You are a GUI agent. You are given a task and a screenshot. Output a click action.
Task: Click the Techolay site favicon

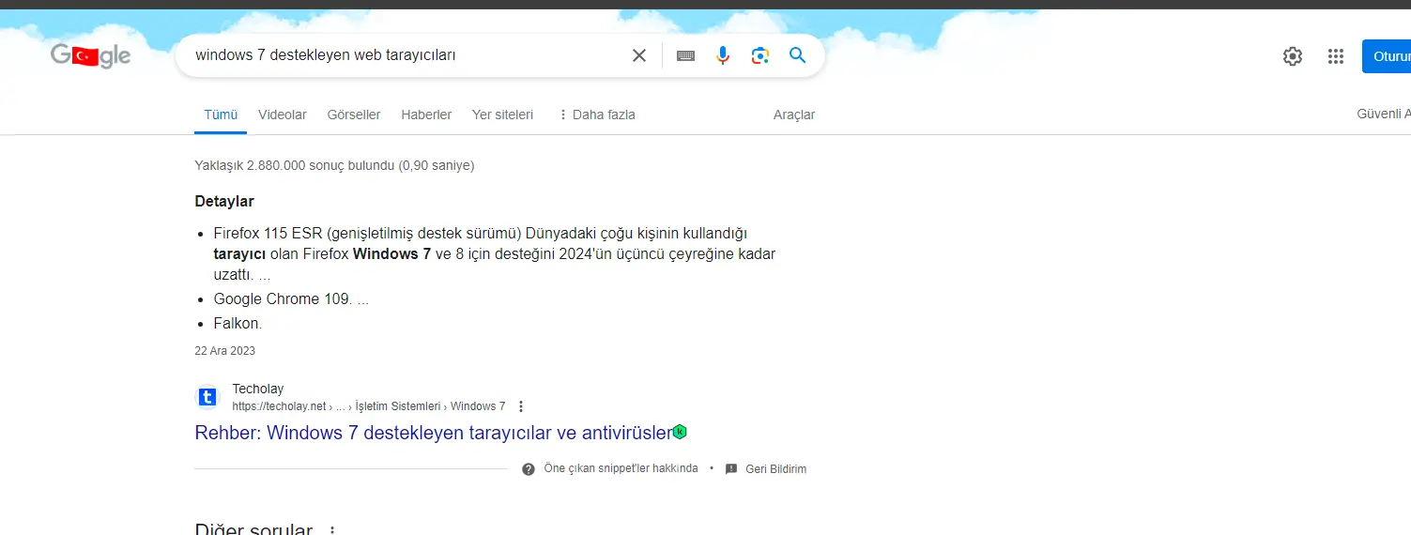(207, 397)
